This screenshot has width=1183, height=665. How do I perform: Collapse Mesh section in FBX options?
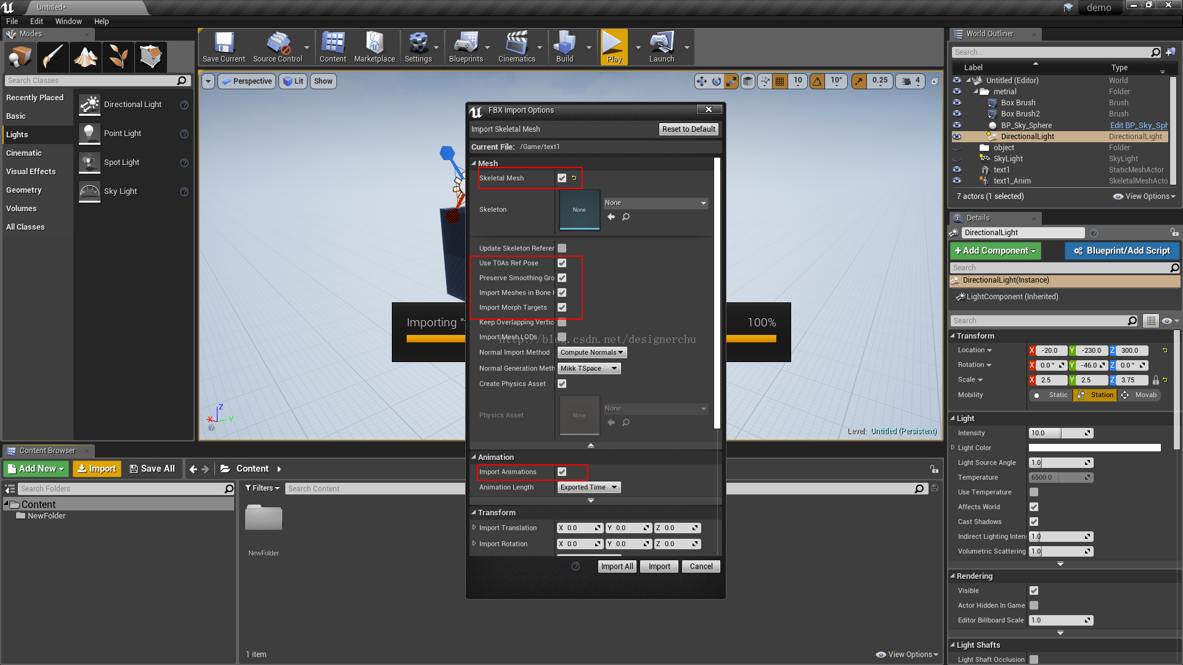tap(474, 164)
